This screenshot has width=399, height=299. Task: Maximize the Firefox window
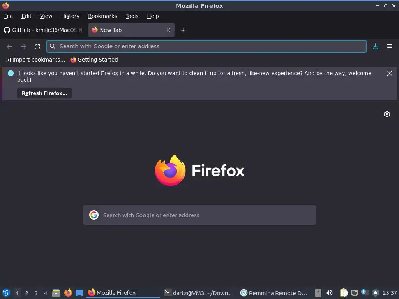click(x=386, y=5)
